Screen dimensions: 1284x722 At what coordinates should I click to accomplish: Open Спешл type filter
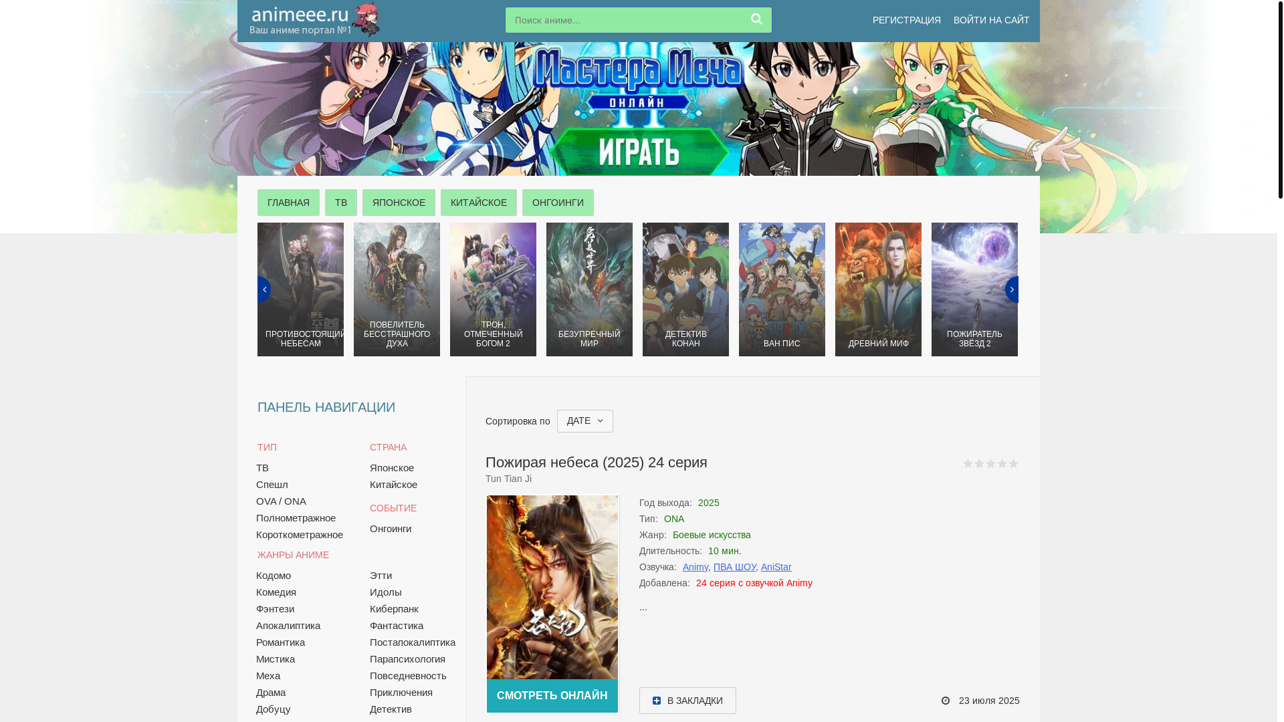272,485
